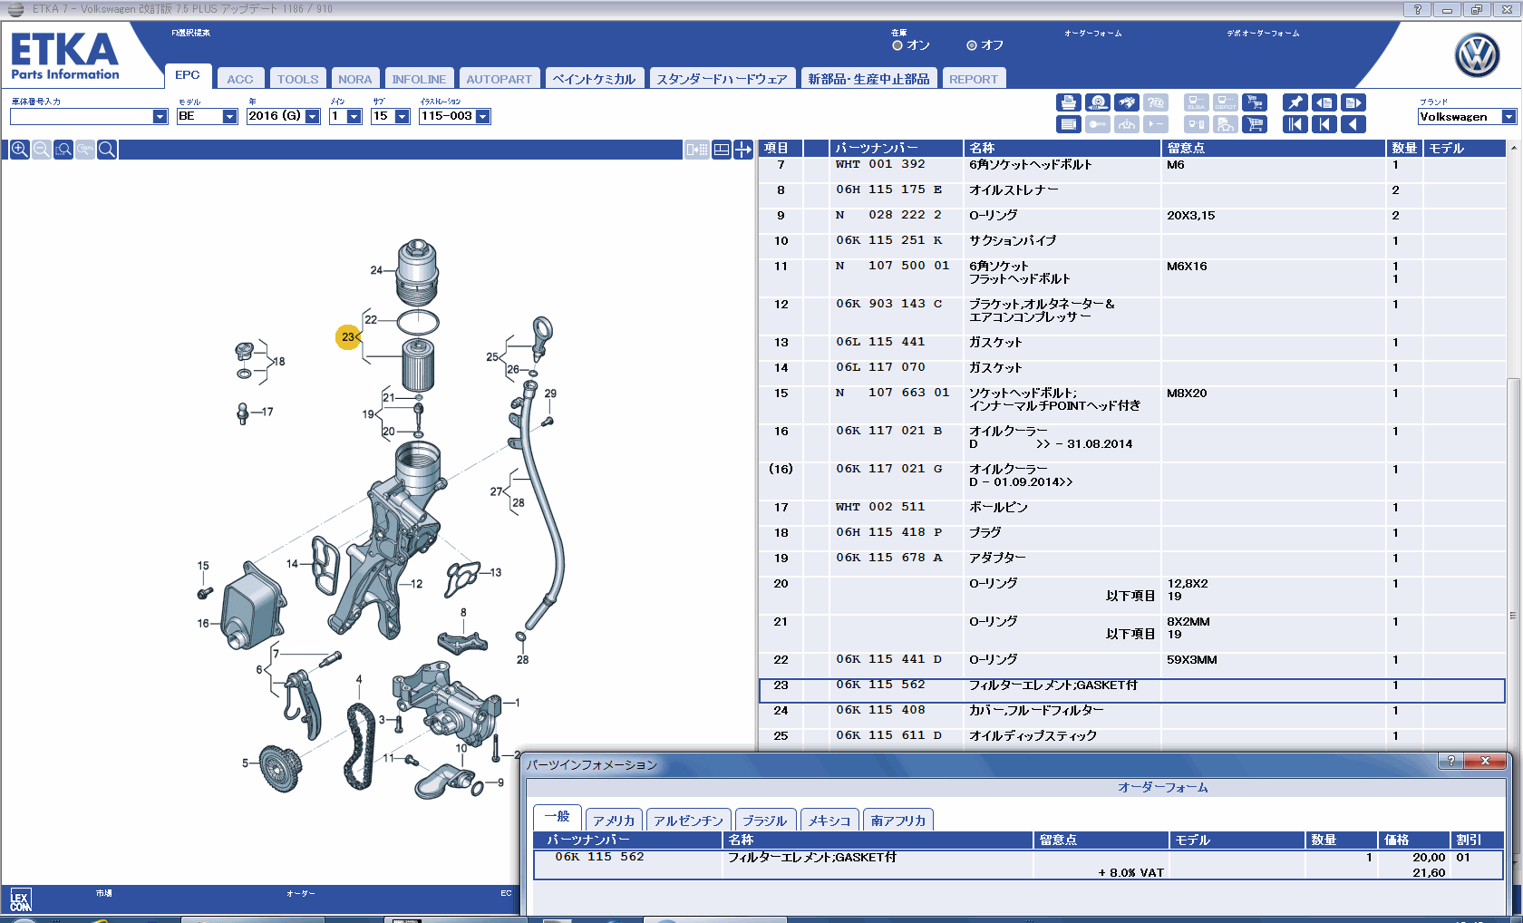Go to next page with right-arrow document icon

pyautogui.click(x=1353, y=103)
